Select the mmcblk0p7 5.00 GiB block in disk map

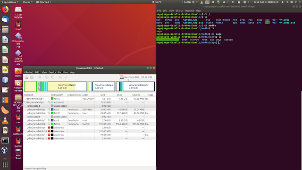pyautogui.click(x=67, y=86)
